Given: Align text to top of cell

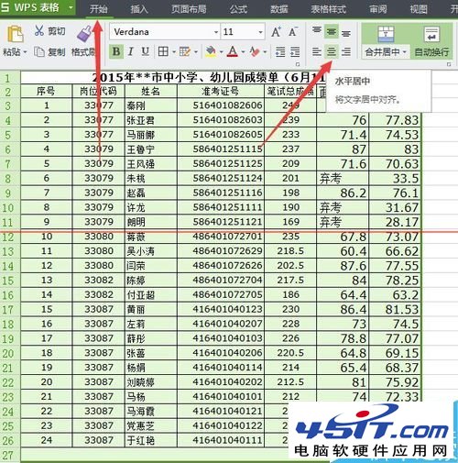Looking at the screenshot, I should pyautogui.click(x=317, y=31).
